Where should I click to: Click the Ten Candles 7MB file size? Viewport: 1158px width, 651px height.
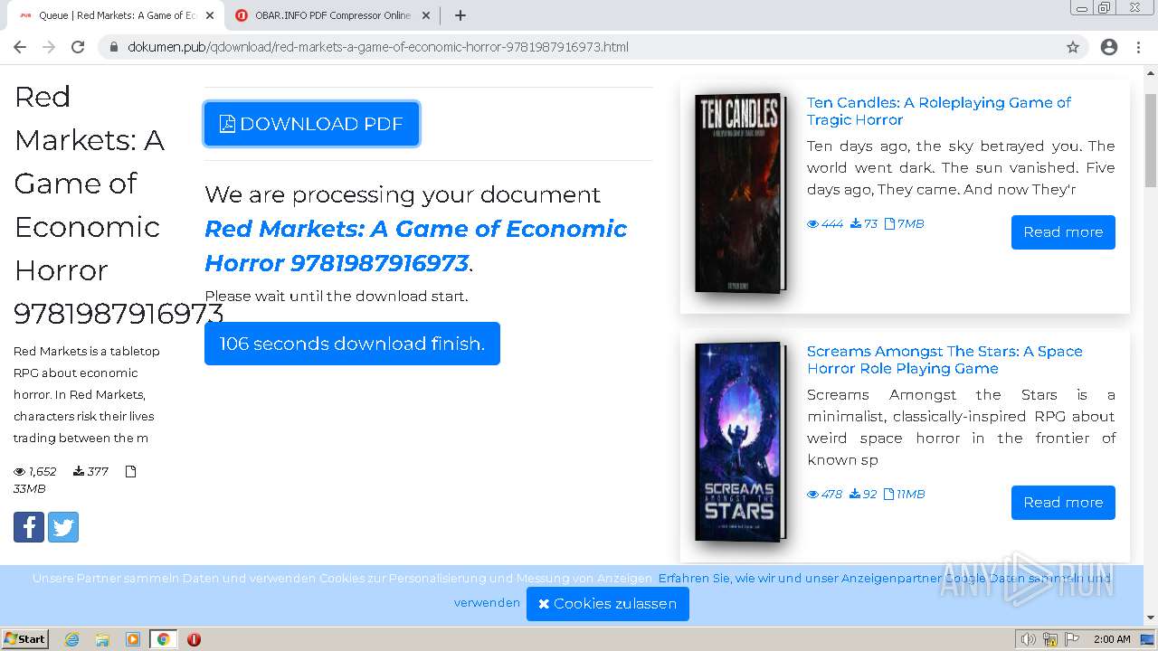coord(904,223)
